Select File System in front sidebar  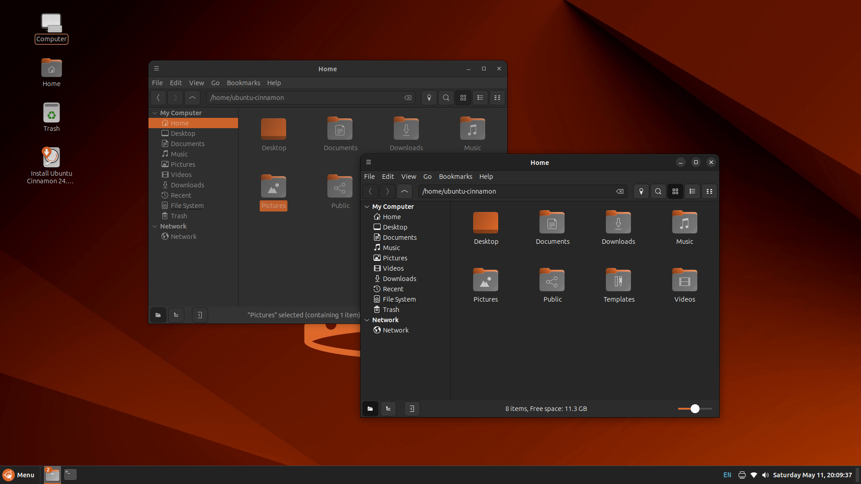click(399, 299)
